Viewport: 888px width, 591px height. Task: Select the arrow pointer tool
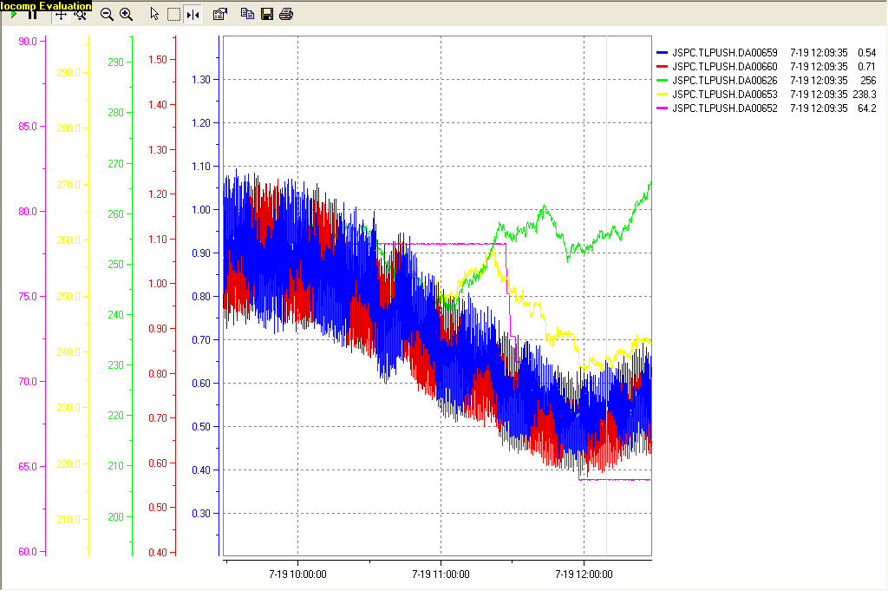154,15
